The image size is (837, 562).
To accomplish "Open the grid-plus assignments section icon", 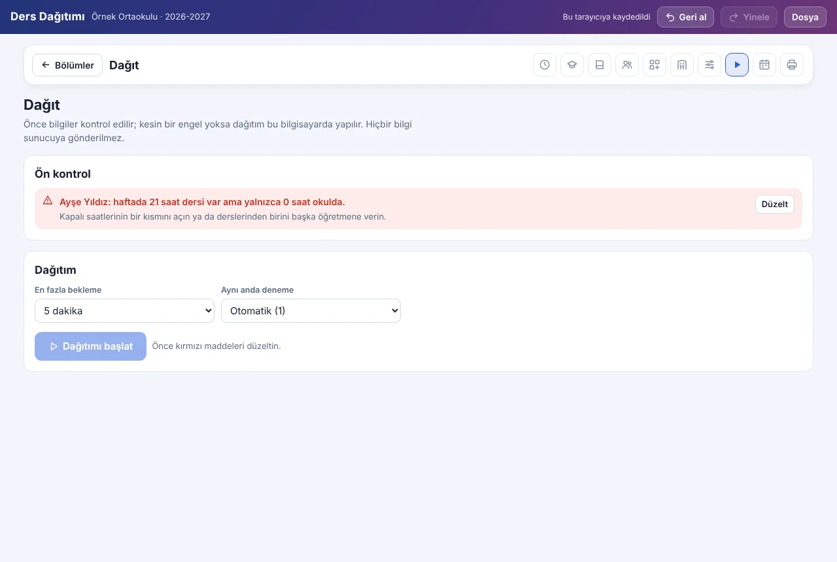I will 655,65.
